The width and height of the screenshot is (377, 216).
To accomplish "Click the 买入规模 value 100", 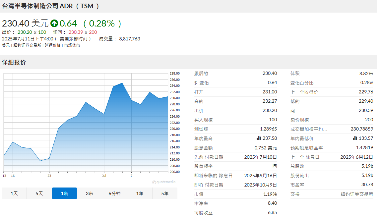I will point(273,120).
